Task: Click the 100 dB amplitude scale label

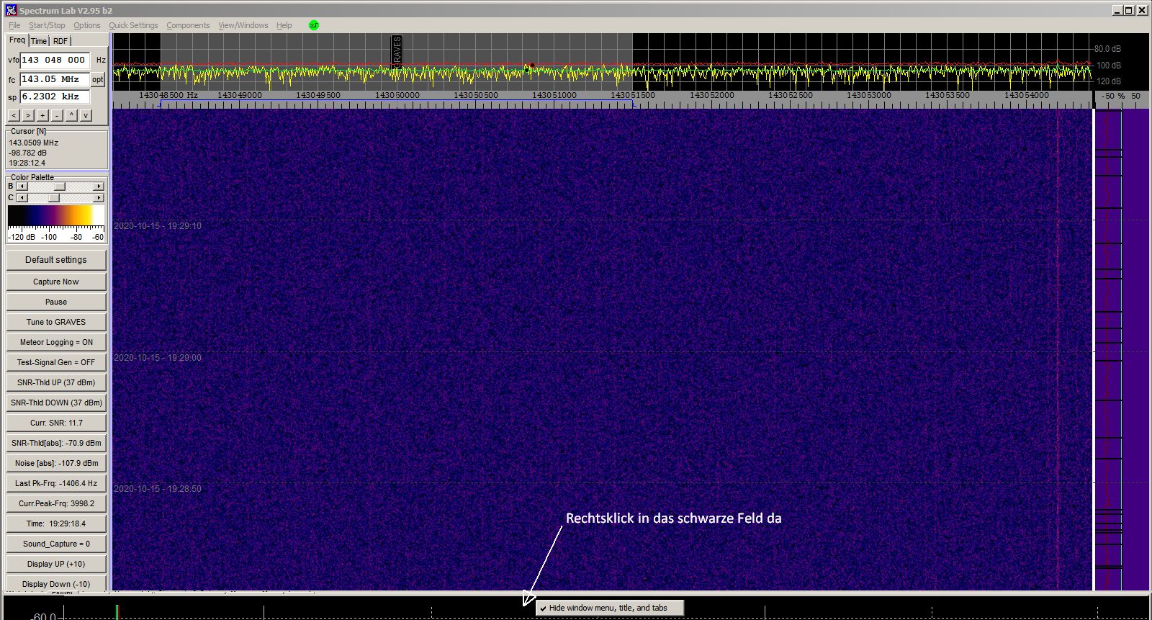Action: point(1108,66)
